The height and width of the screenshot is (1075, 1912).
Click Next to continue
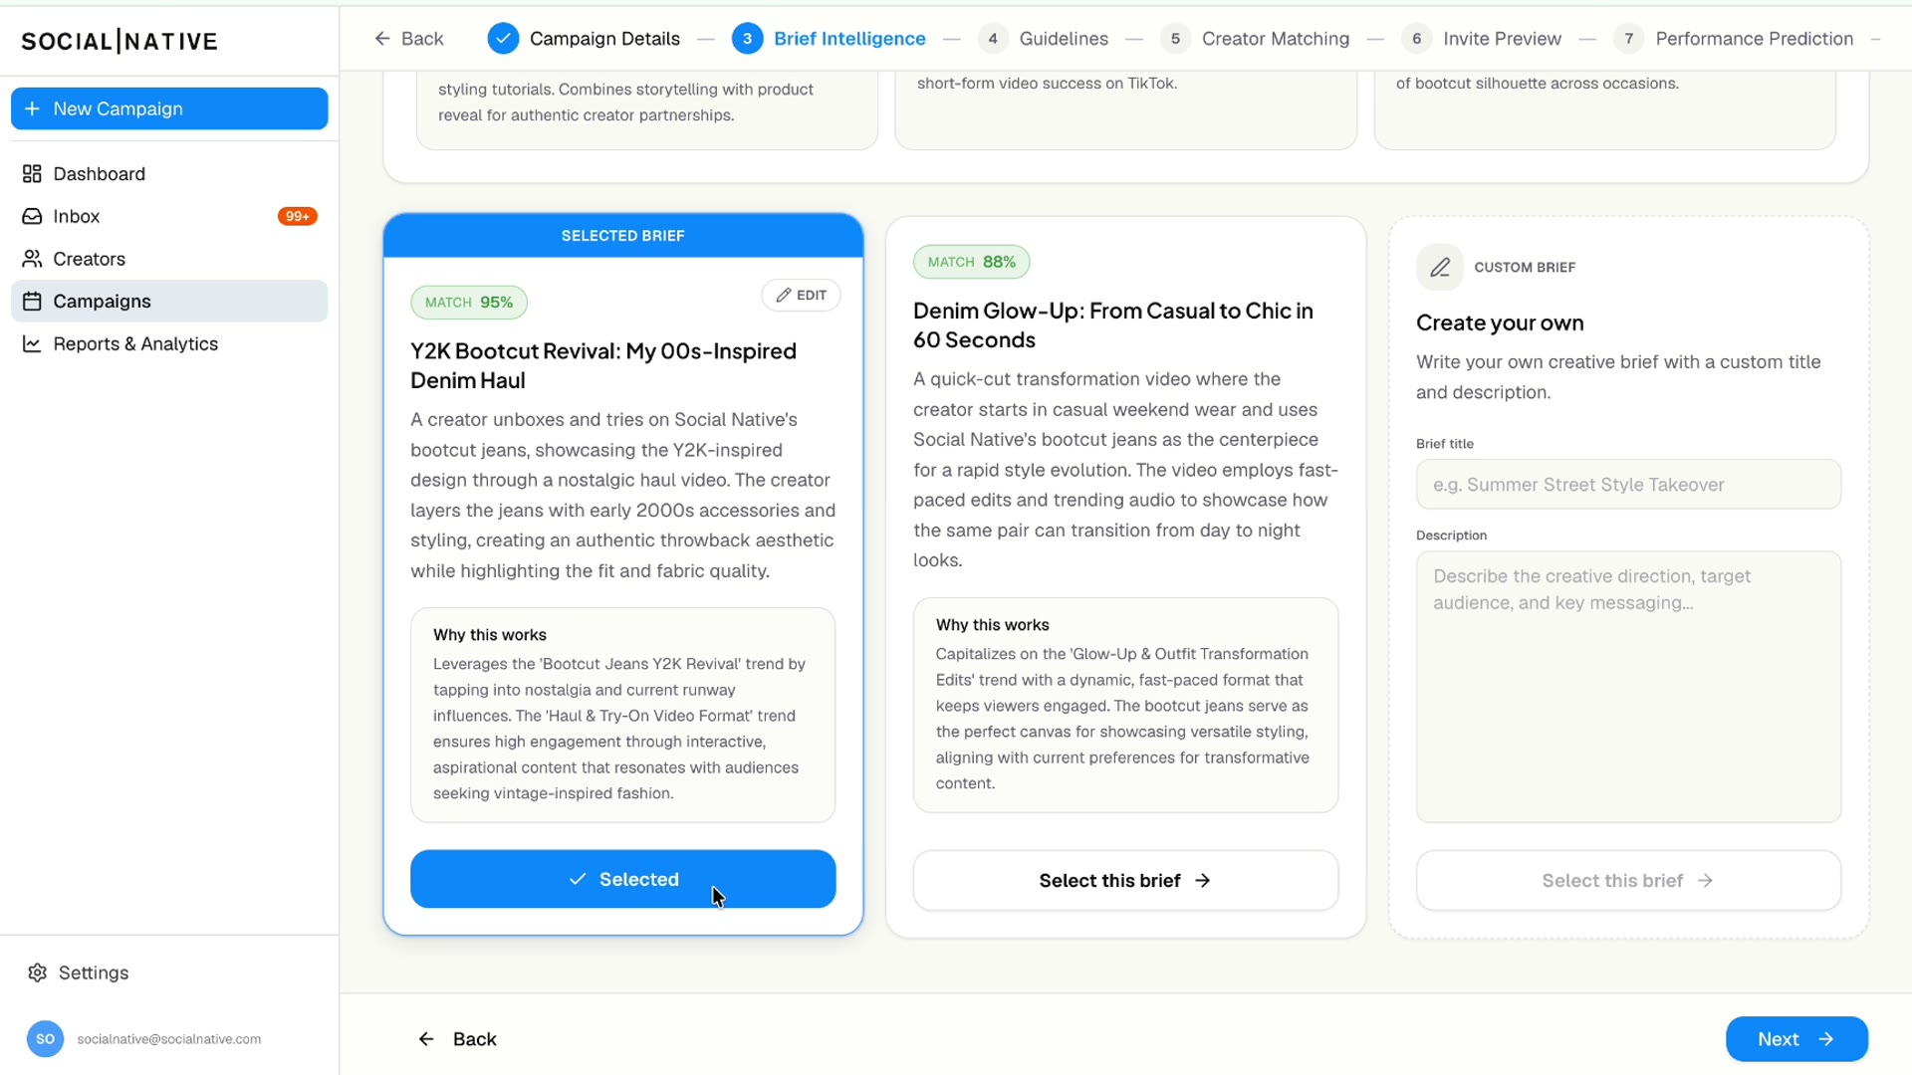1796,1039
